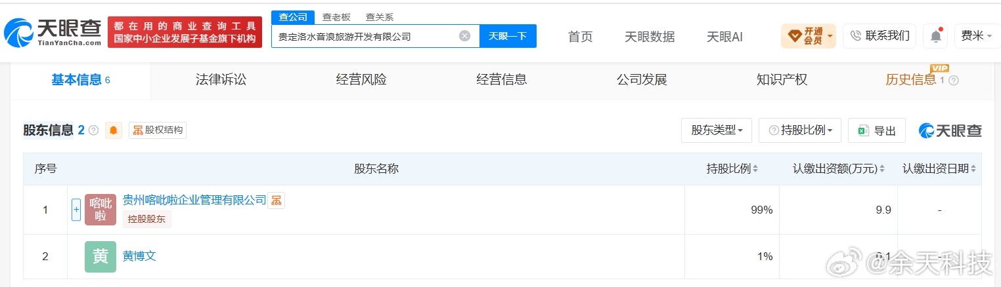Sort by 认缴出资额(万元) column
This screenshot has width=1001, height=287.
pyautogui.click(x=839, y=169)
